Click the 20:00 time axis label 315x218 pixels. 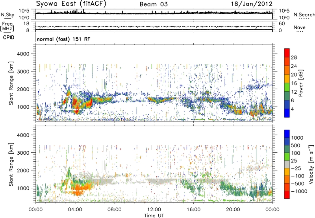pos(233,210)
